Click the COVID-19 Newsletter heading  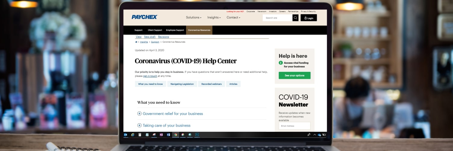point(293,101)
